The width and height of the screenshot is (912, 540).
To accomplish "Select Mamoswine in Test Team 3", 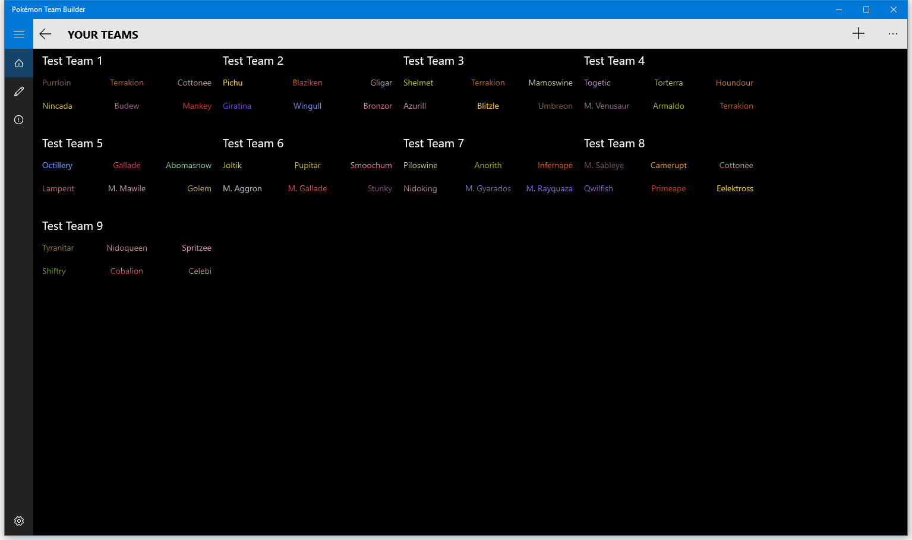I will [550, 83].
